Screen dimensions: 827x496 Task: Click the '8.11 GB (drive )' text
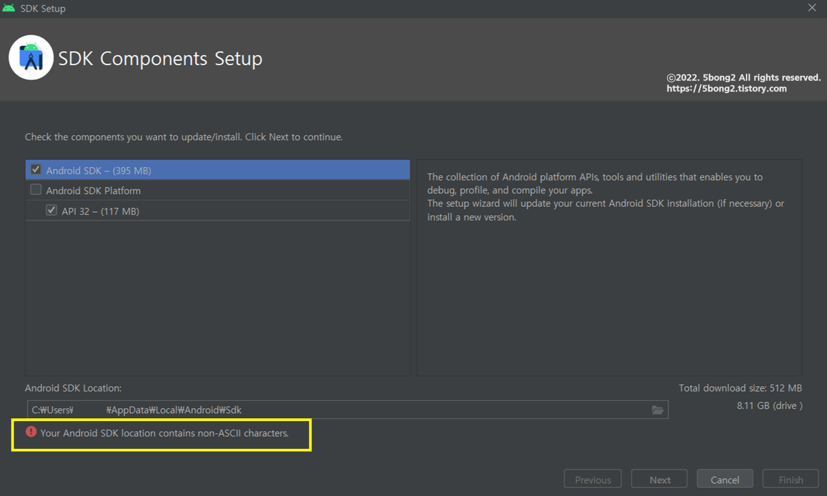[x=769, y=406]
